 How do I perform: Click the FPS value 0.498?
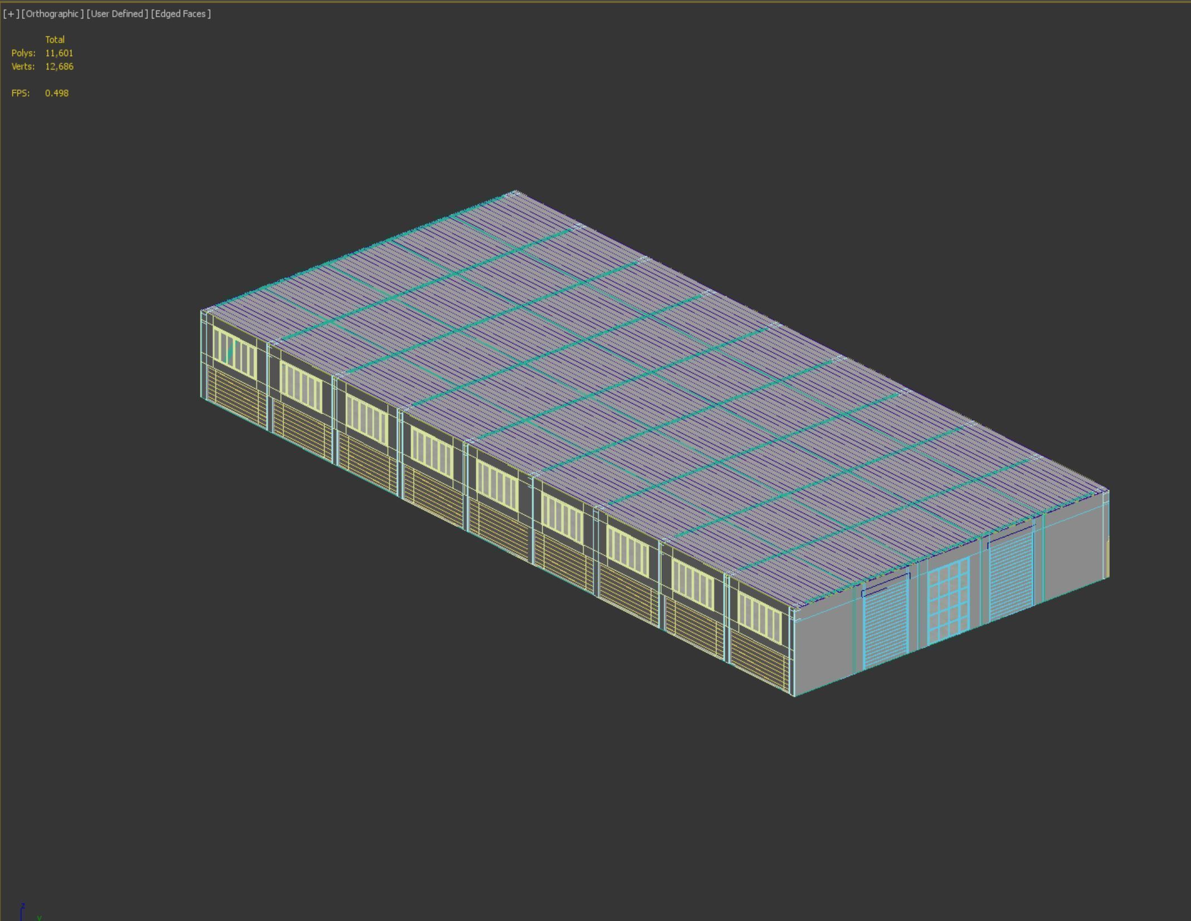tap(57, 93)
